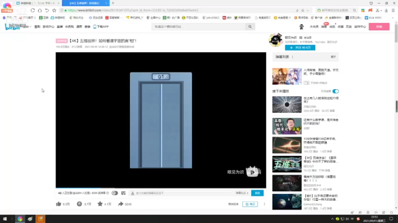Image resolution: width=398 pixels, height=223 pixels.
Task: Expand the Bilibili main site dropdown
Action: click(x=26, y=27)
